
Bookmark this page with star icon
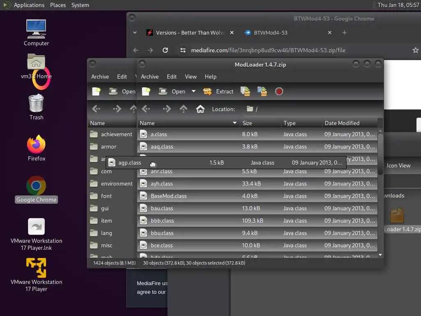click(x=415, y=50)
